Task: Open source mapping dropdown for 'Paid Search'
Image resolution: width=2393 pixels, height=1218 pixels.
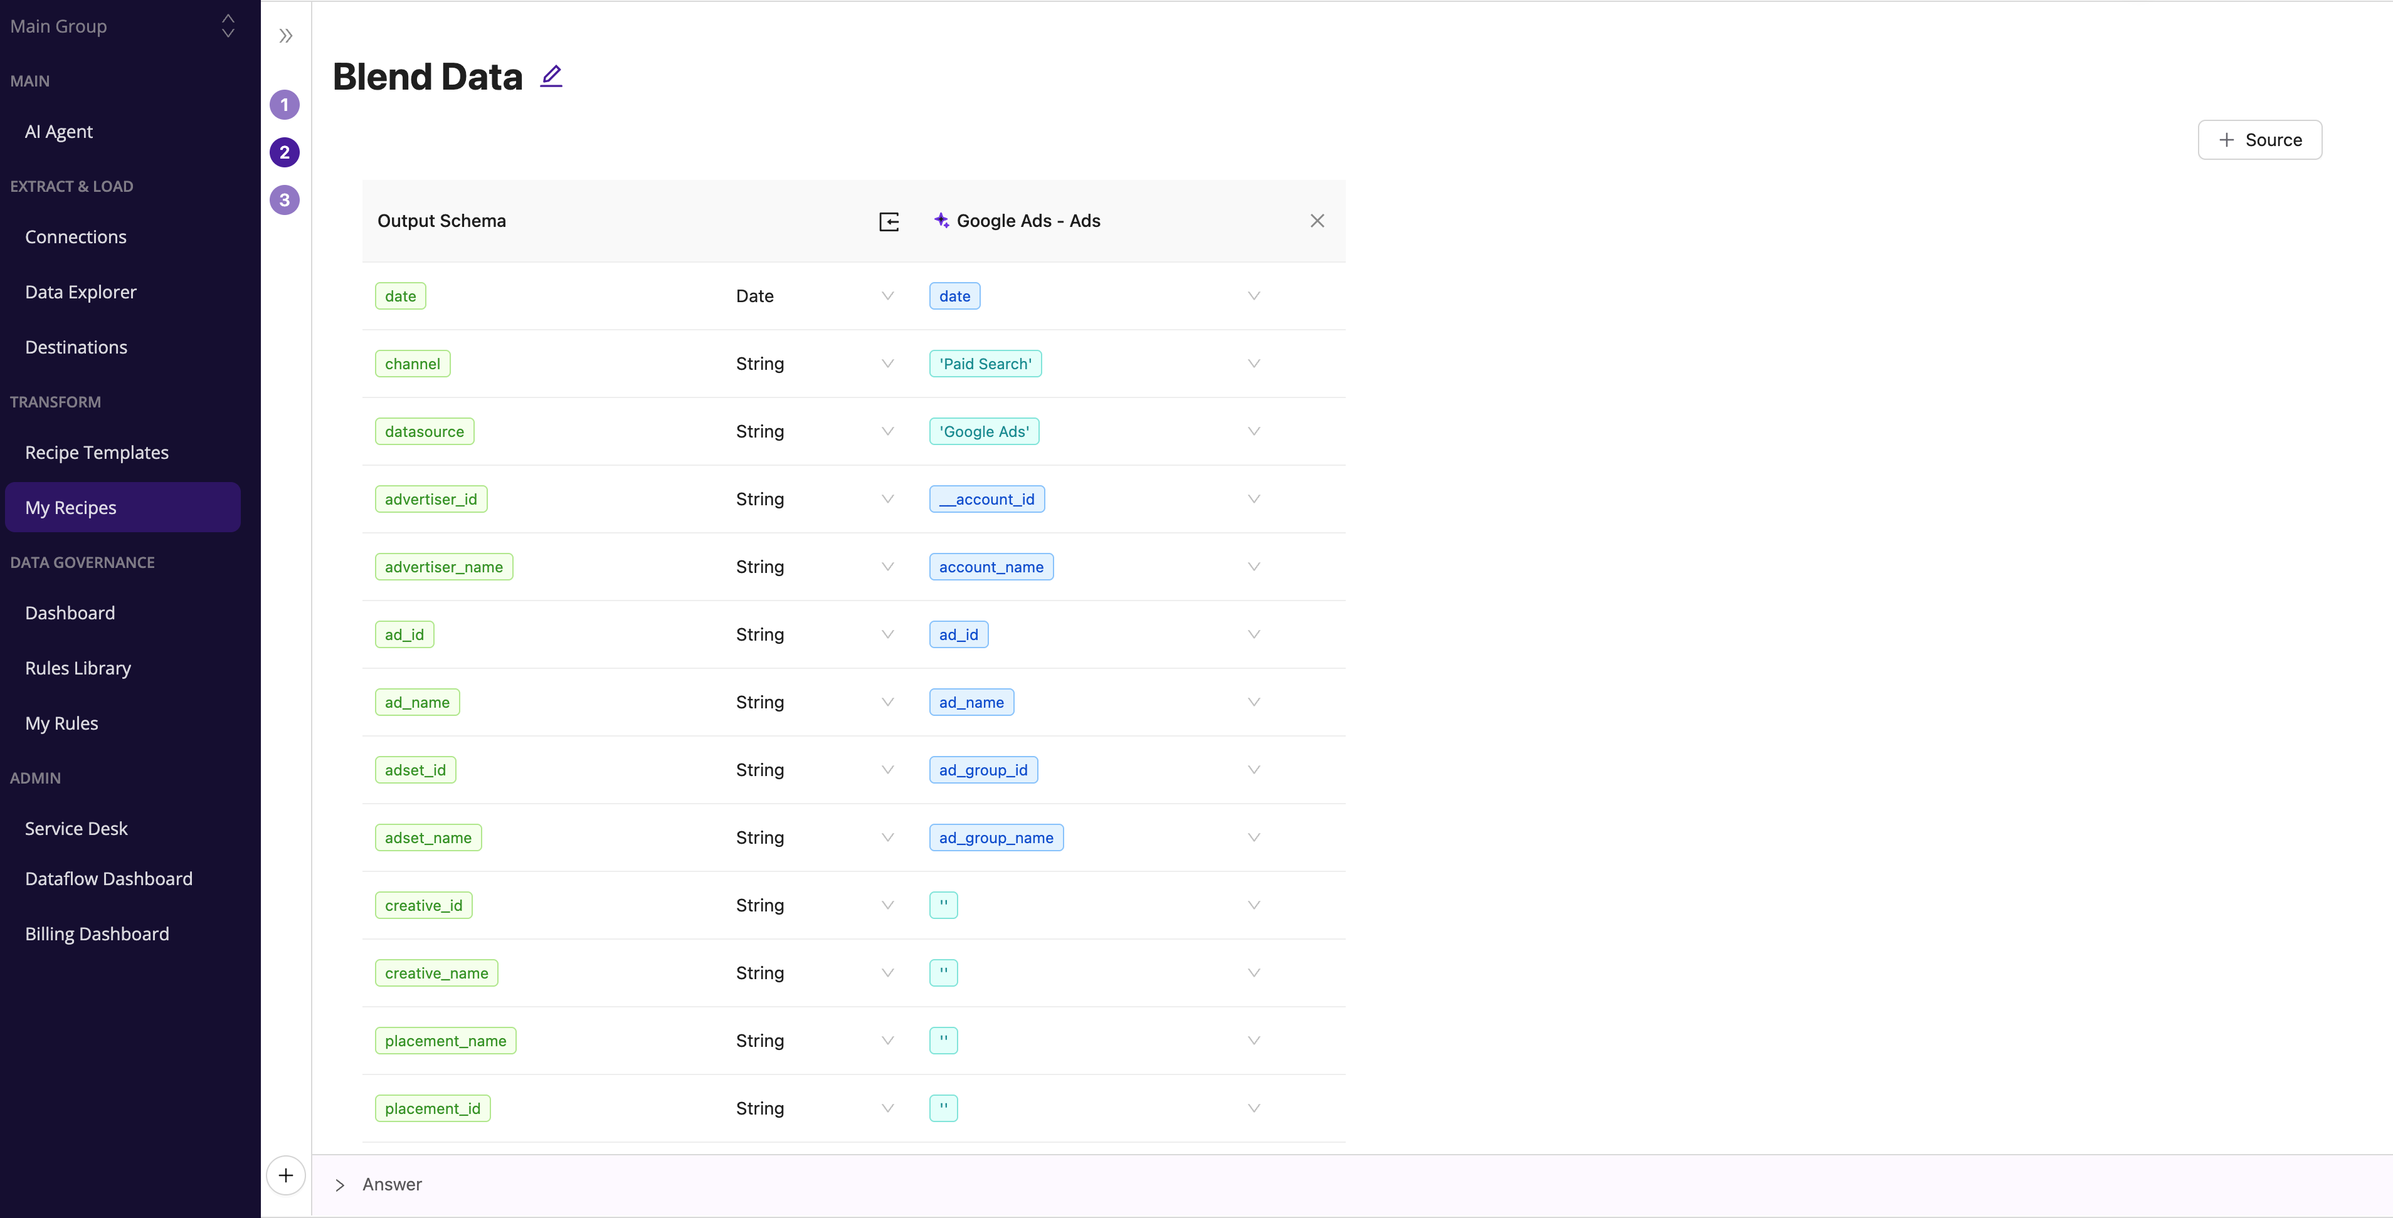Action: click(x=1253, y=364)
